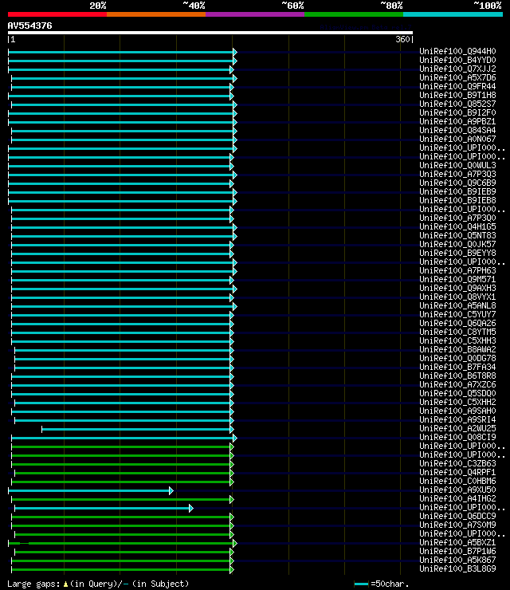510x590 pixels.
Task: Select hit label UniRef100_Q9C6B9
Action: (x=457, y=183)
